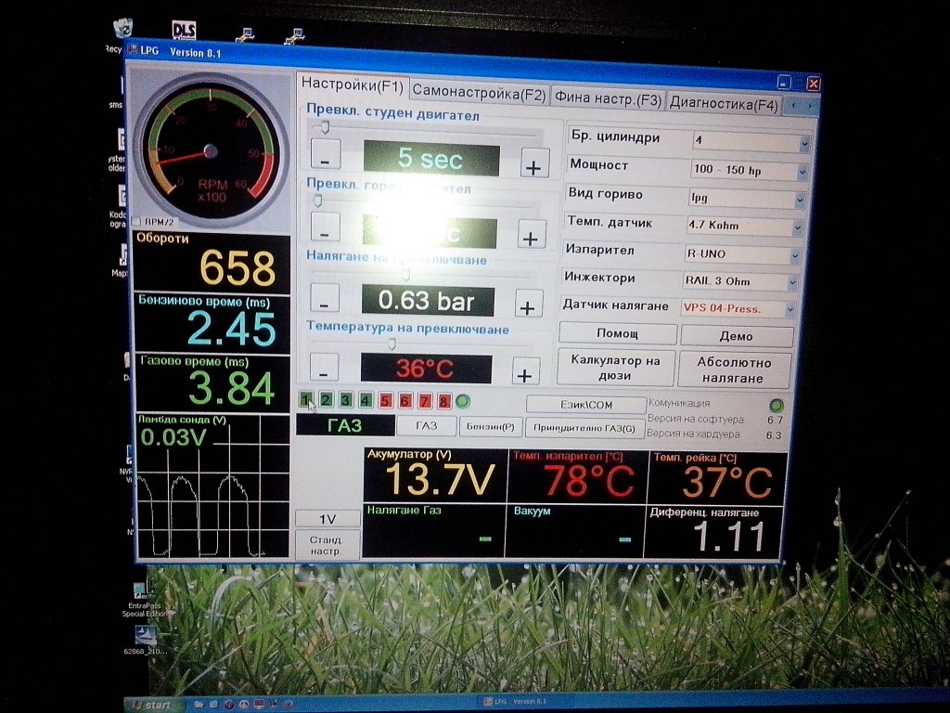This screenshot has height=713, width=950.
Task: Click the Windows start button
Action: (152, 705)
